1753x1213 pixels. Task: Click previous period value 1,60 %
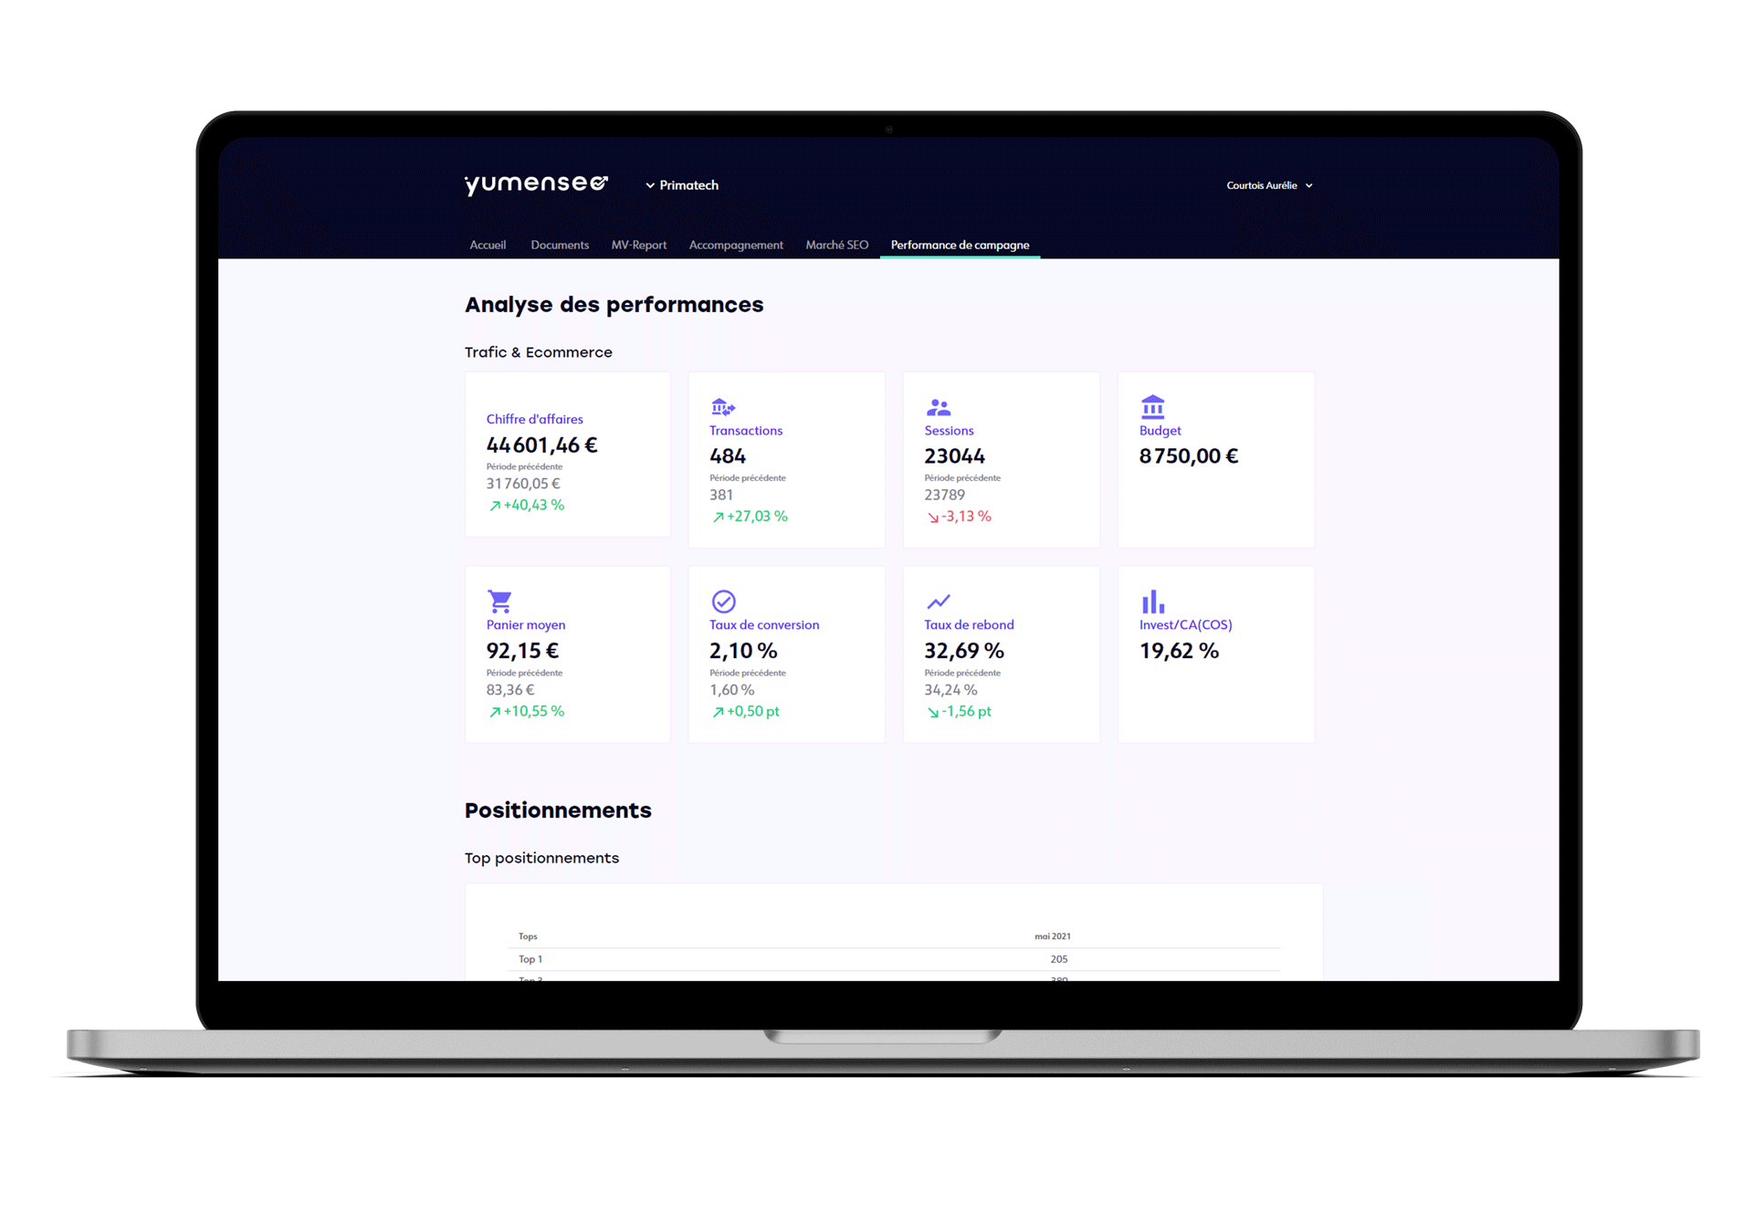[x=732, y=690]
